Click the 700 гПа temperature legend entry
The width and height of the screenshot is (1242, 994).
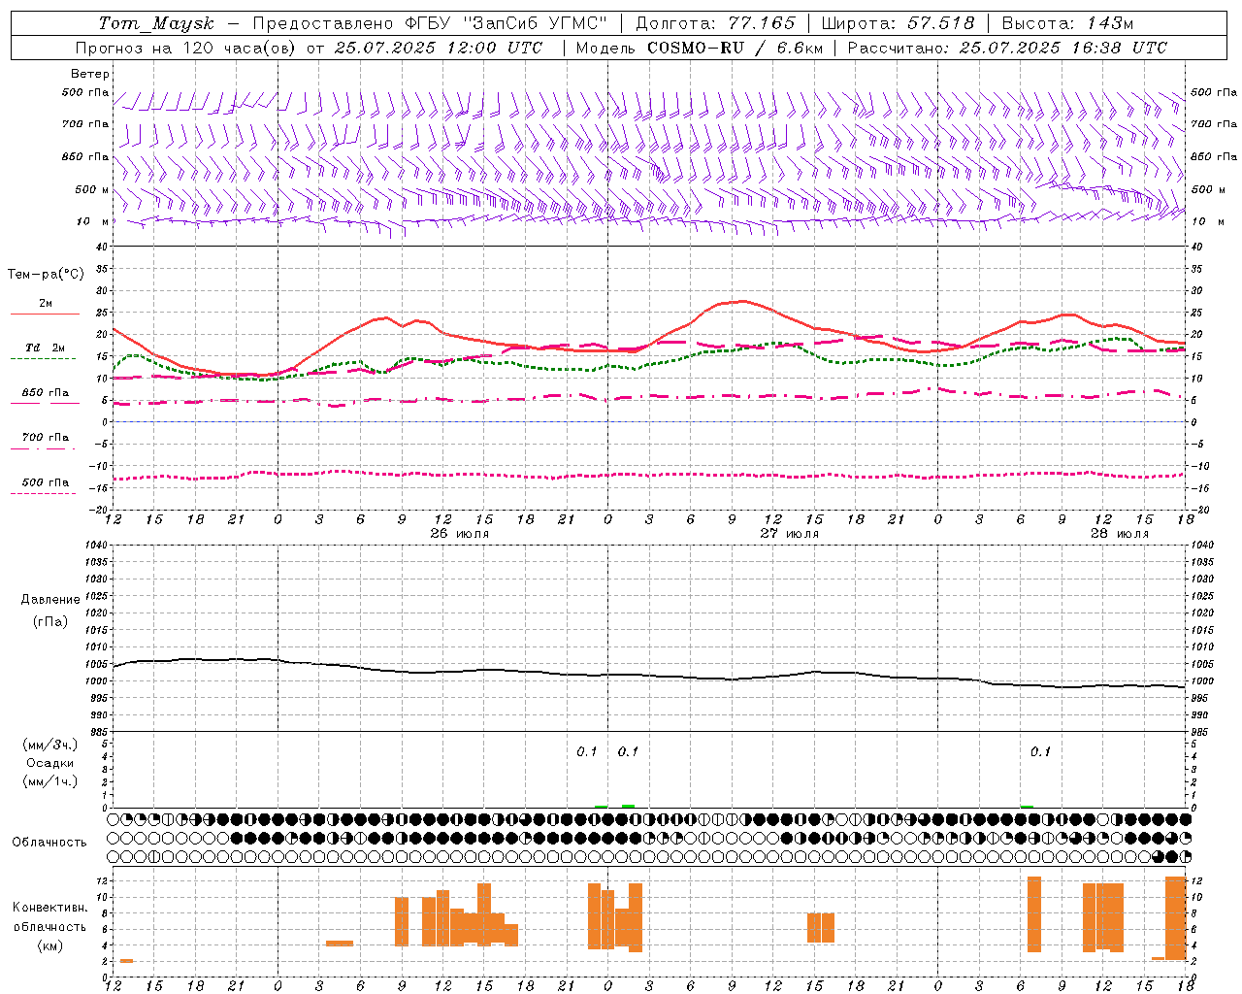coord(45,438)
